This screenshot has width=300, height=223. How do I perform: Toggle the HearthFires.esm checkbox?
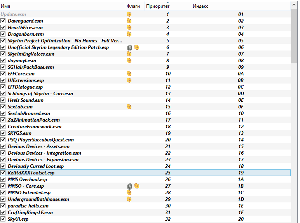click(x=3, y=28)
